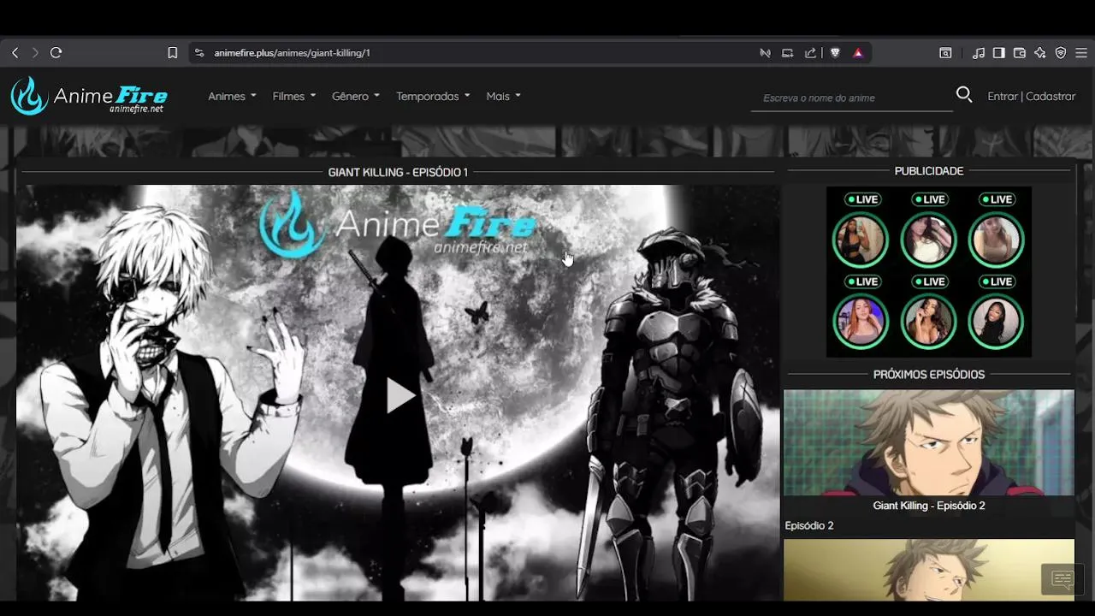Viewport: 1095px width, 616px height.
Task: Open the first live ad avatar, top-left
Action: (x=861, y=240)
